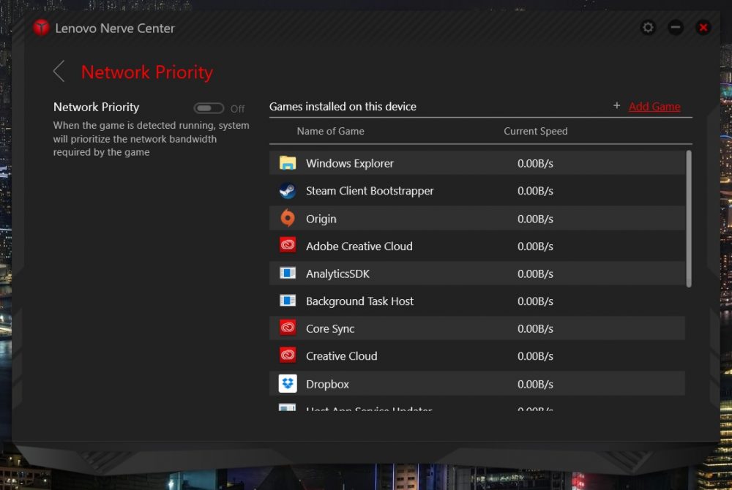Image resolution: width=732 pixels, height=490 pixels.
Task: Click the Windows Explorer folder icon
Action: 288,163
